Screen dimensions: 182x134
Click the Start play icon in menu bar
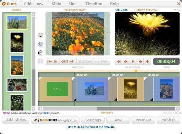(4, 4)
